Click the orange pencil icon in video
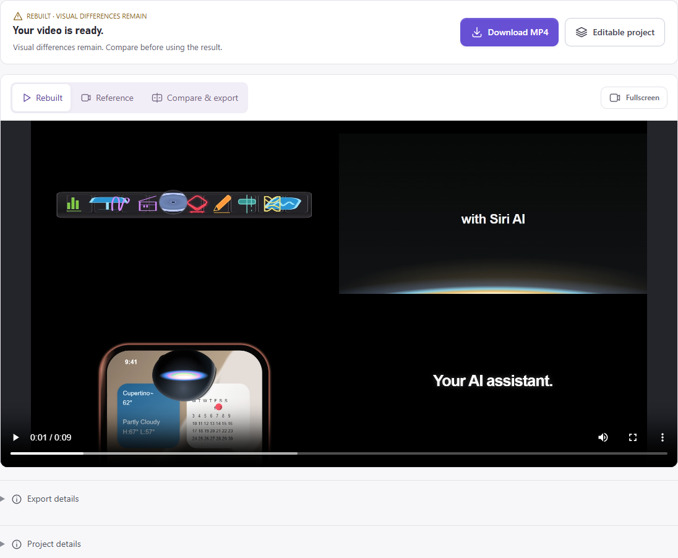 222,204
